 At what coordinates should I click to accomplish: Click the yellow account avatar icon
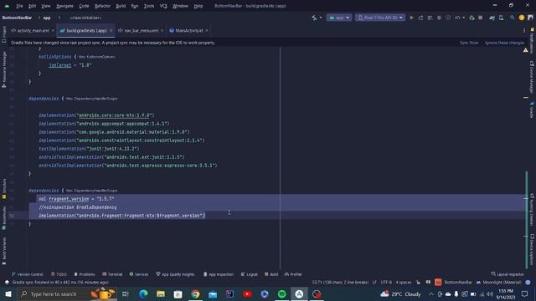(x=522, y=18)
